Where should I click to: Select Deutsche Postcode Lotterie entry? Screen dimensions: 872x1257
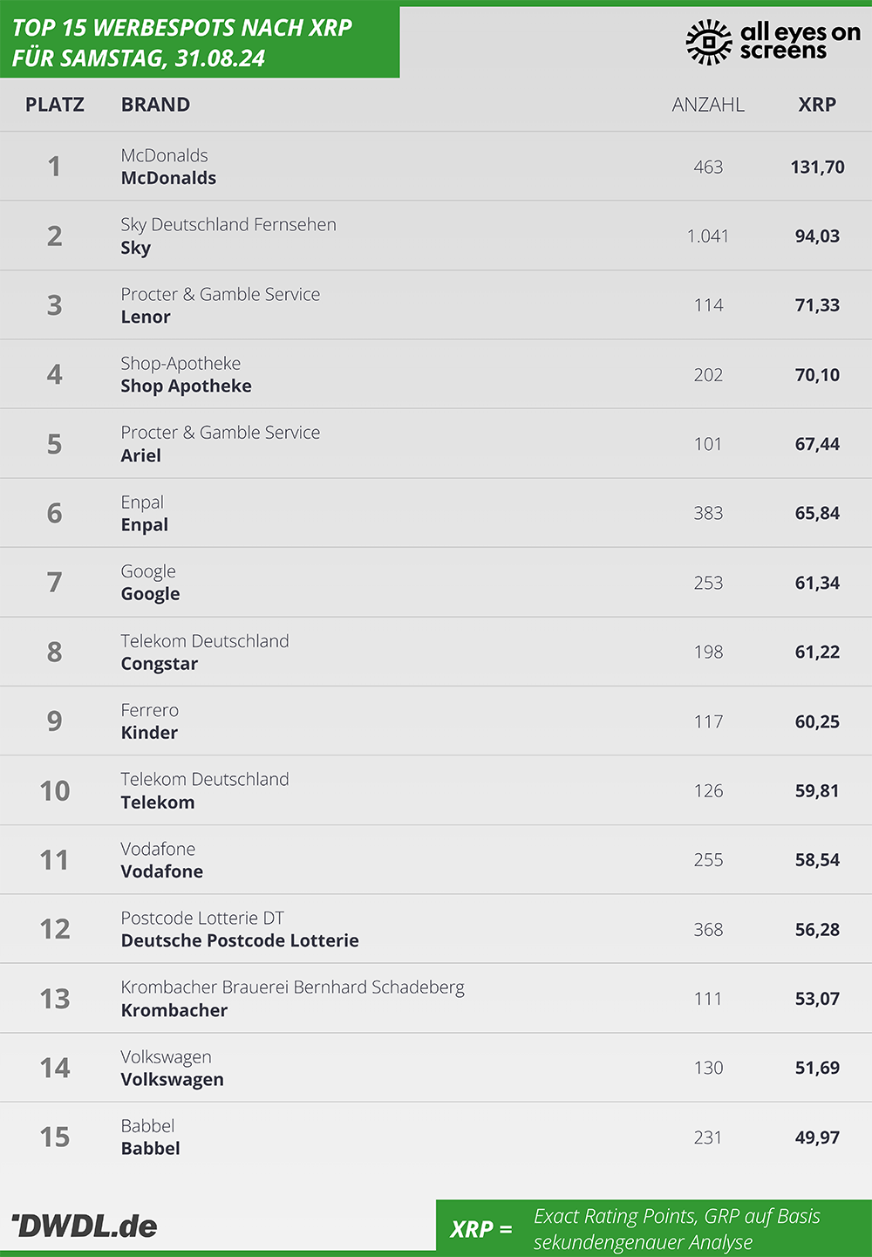pos(436,929)
